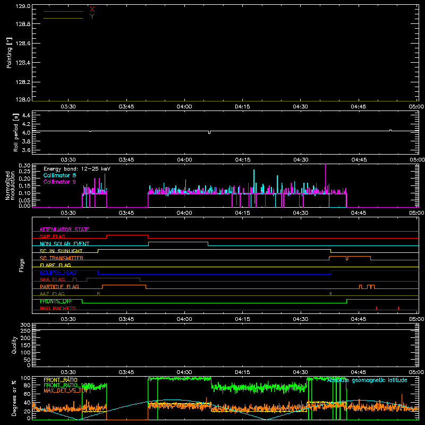
Task: Click the Collimator 9 legend entry
Action: [59, 182]
